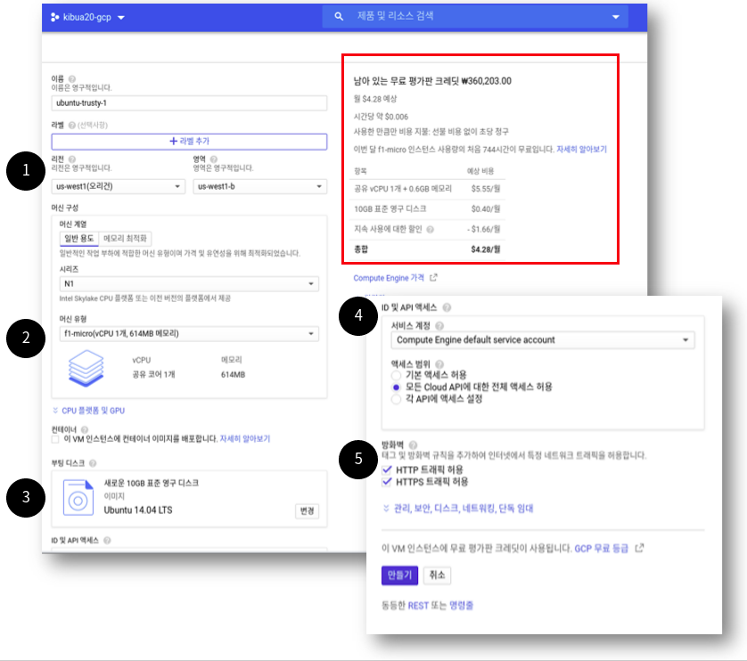This screenshot has width=747, height=661.
Task: Open the 시리즈 N1 dropdown
Action: point(189,284)
